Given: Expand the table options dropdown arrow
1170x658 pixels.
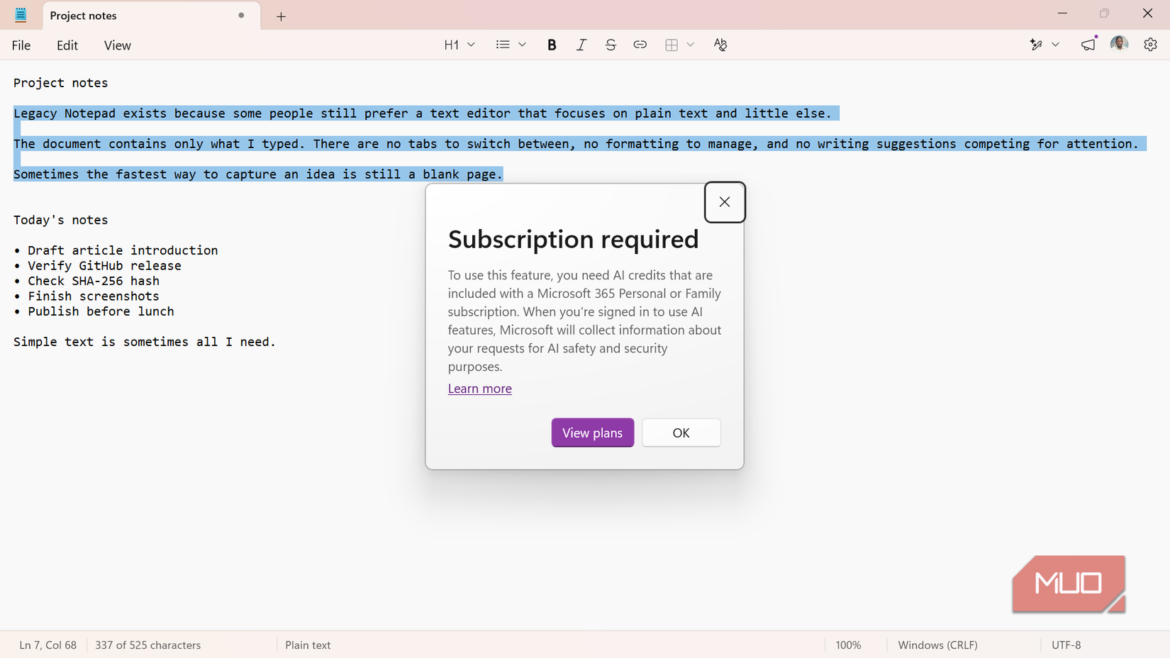Looking at the screenshot, I should (x=690, y=45).
